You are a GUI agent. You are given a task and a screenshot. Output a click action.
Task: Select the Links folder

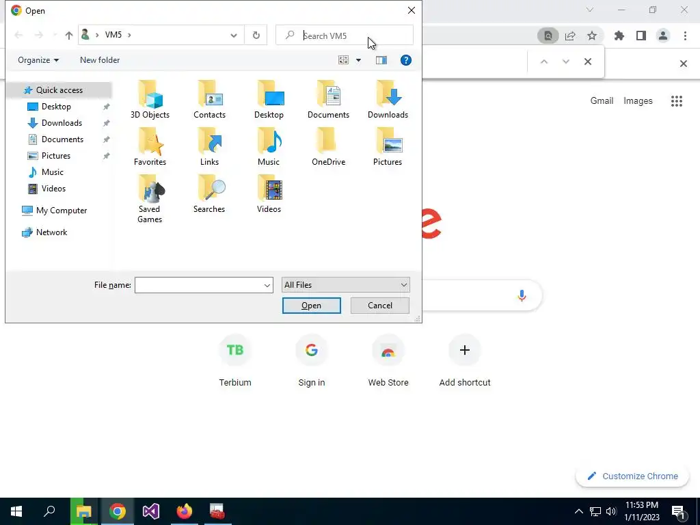tap(210, 147)
